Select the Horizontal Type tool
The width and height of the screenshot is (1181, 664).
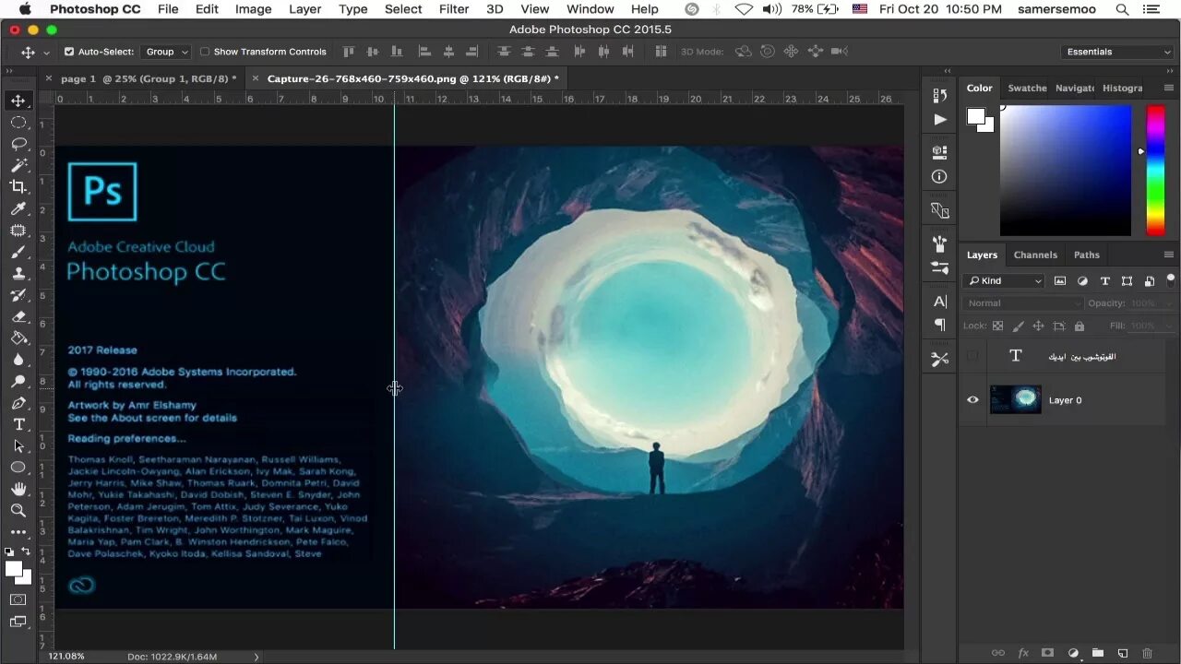pos(18,424)
